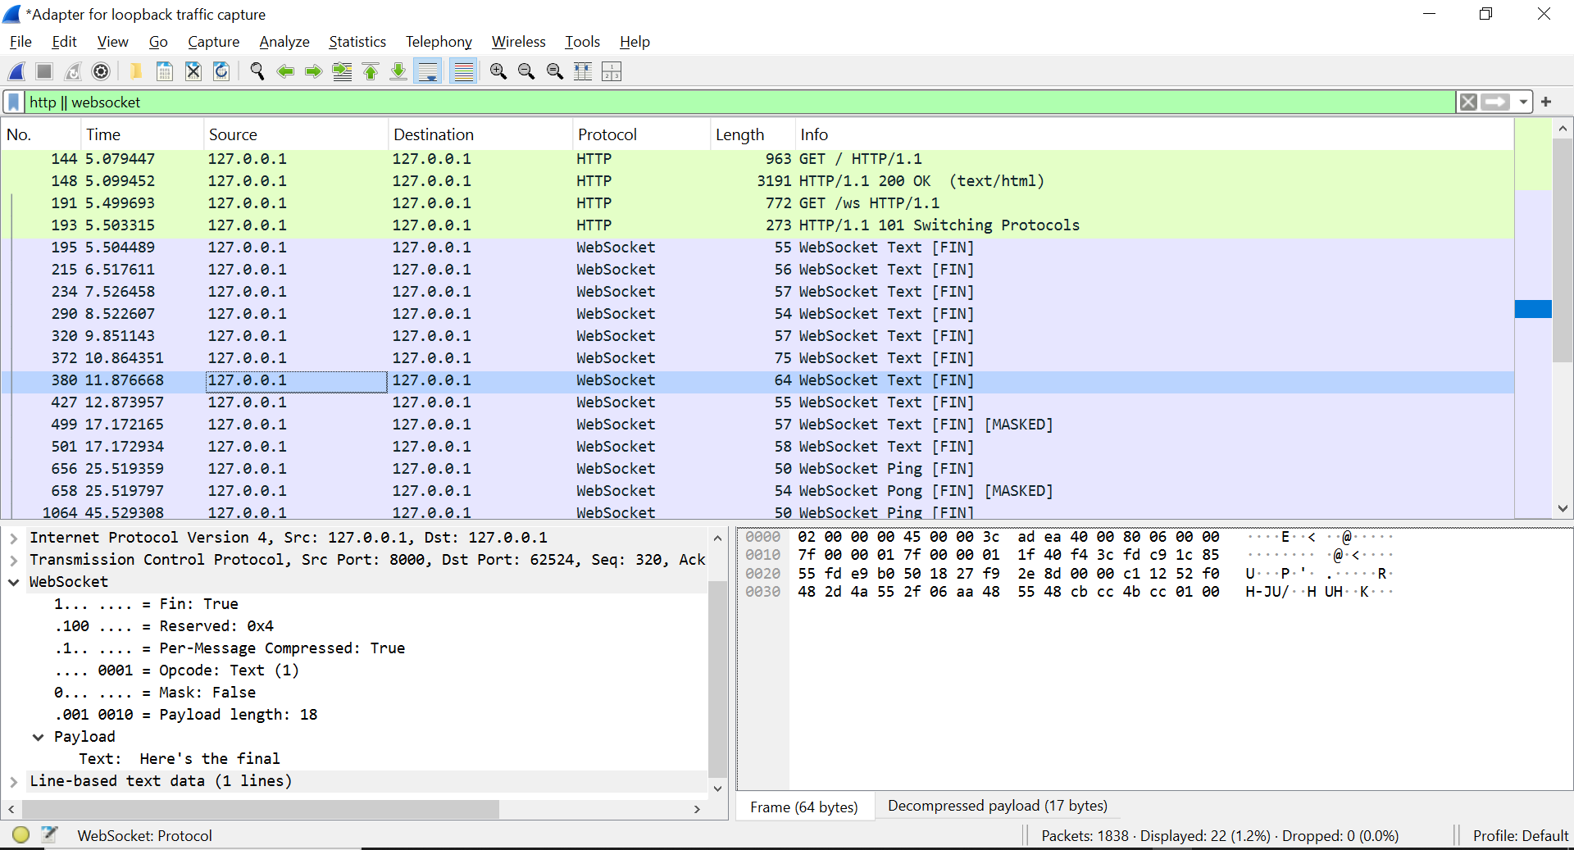Open the Statistics menu

coord(357,42)
